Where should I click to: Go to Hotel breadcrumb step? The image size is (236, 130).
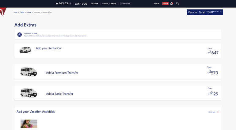[15, 12]
